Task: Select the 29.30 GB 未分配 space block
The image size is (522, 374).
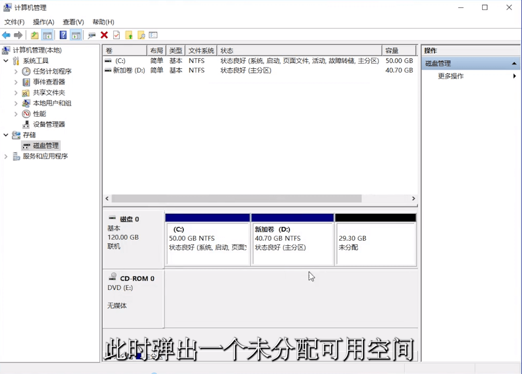Action: [376, 240]
